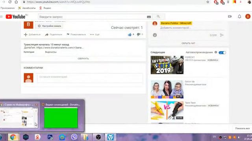
Task: Select the green Donation widget window preview
Action: click(61, 117)
